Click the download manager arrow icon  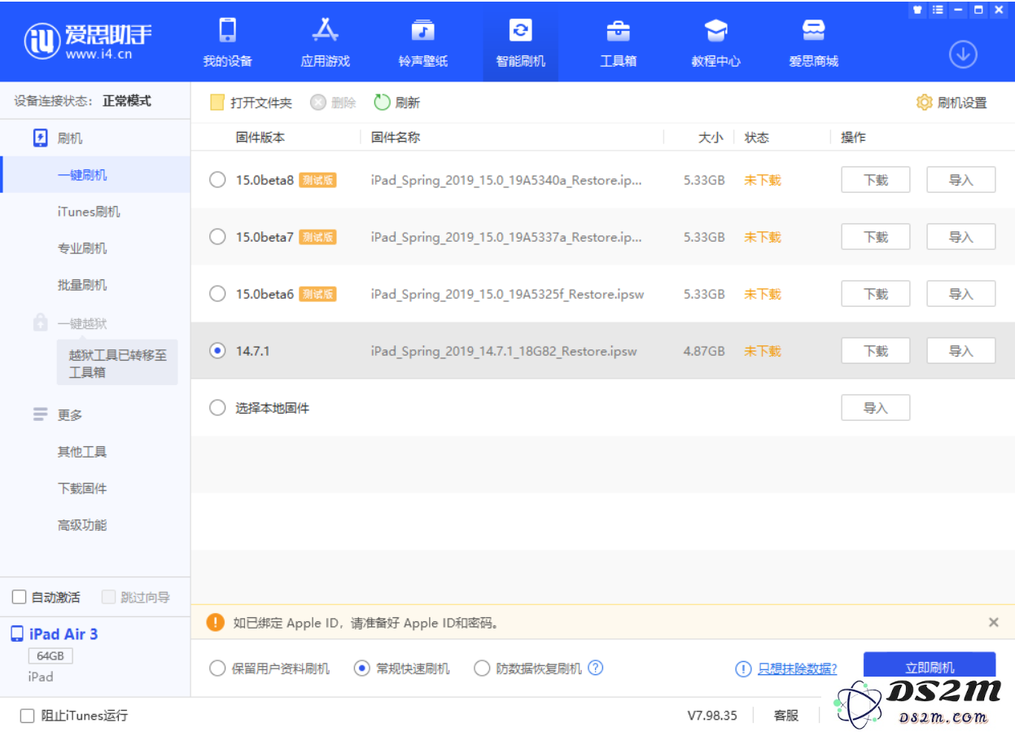[x=963, y=55]
